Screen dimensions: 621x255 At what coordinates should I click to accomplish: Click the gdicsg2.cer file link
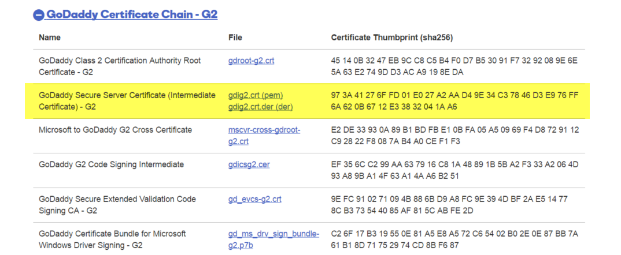(x=249, y=164)
